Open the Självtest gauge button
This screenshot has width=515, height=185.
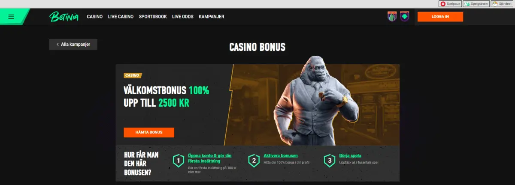coord(503,4)
